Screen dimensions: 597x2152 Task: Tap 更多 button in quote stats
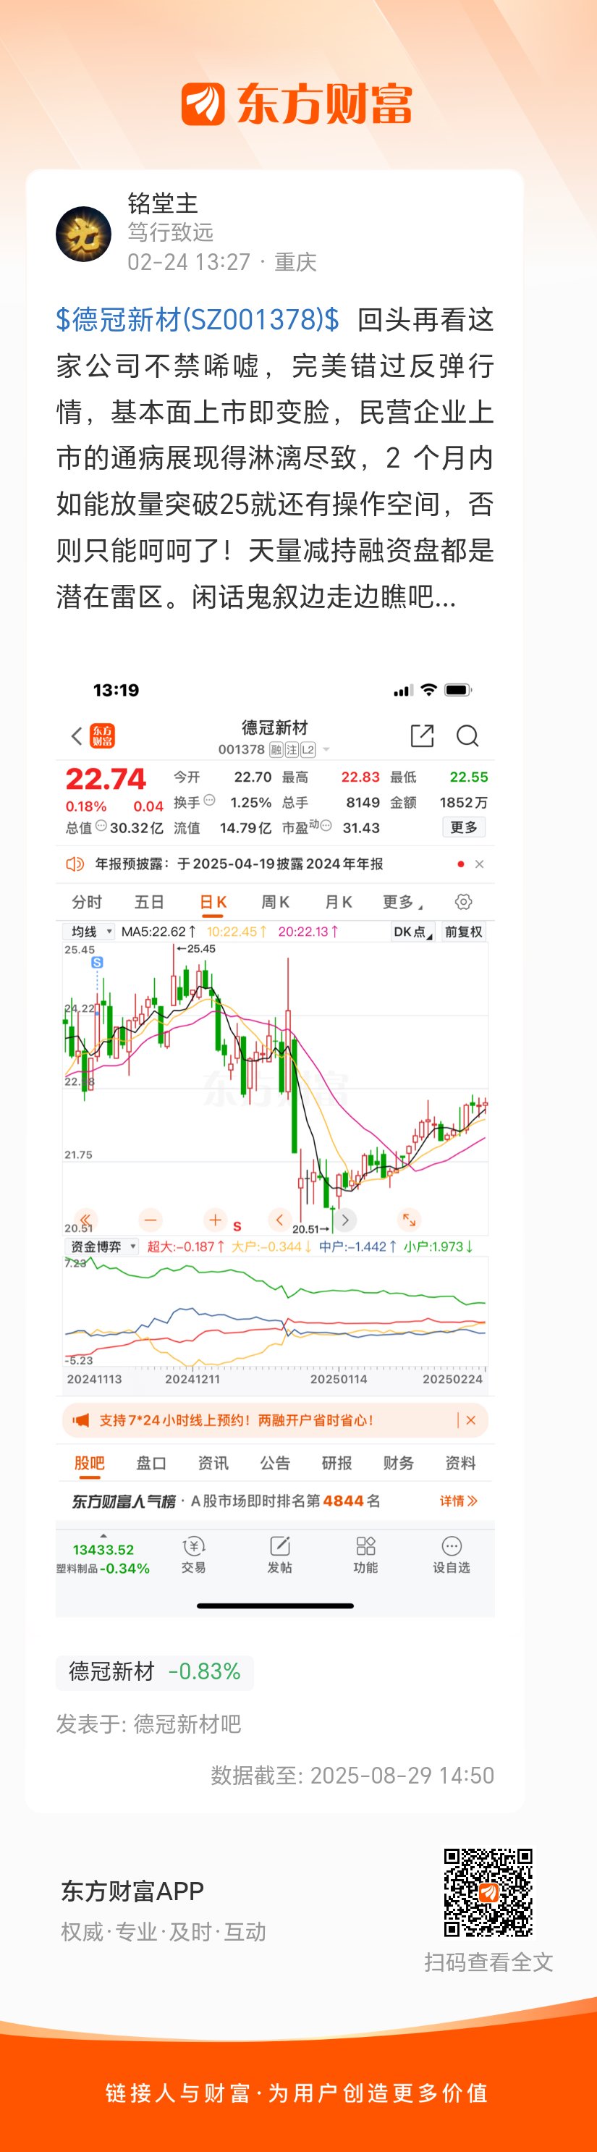click(463, 827)
